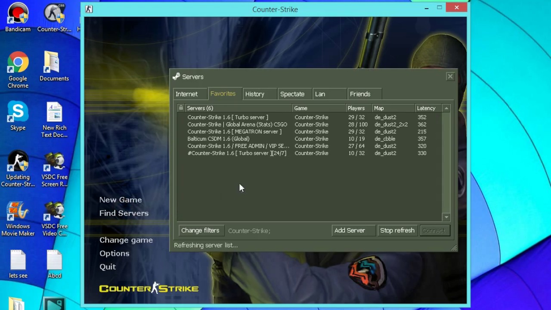Image resolution: width=551 pixels, height=310 pixels.
Task: Open the Counter-Strike desktop shortcut
Action: point(54,17)
